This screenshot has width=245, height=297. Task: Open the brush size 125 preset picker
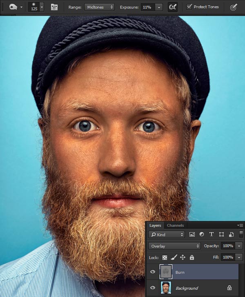click(34, 7)
